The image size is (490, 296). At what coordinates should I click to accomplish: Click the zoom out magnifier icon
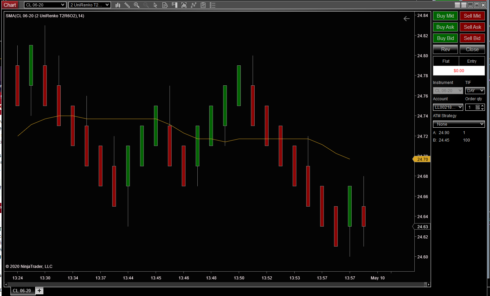tap(146, 5)
